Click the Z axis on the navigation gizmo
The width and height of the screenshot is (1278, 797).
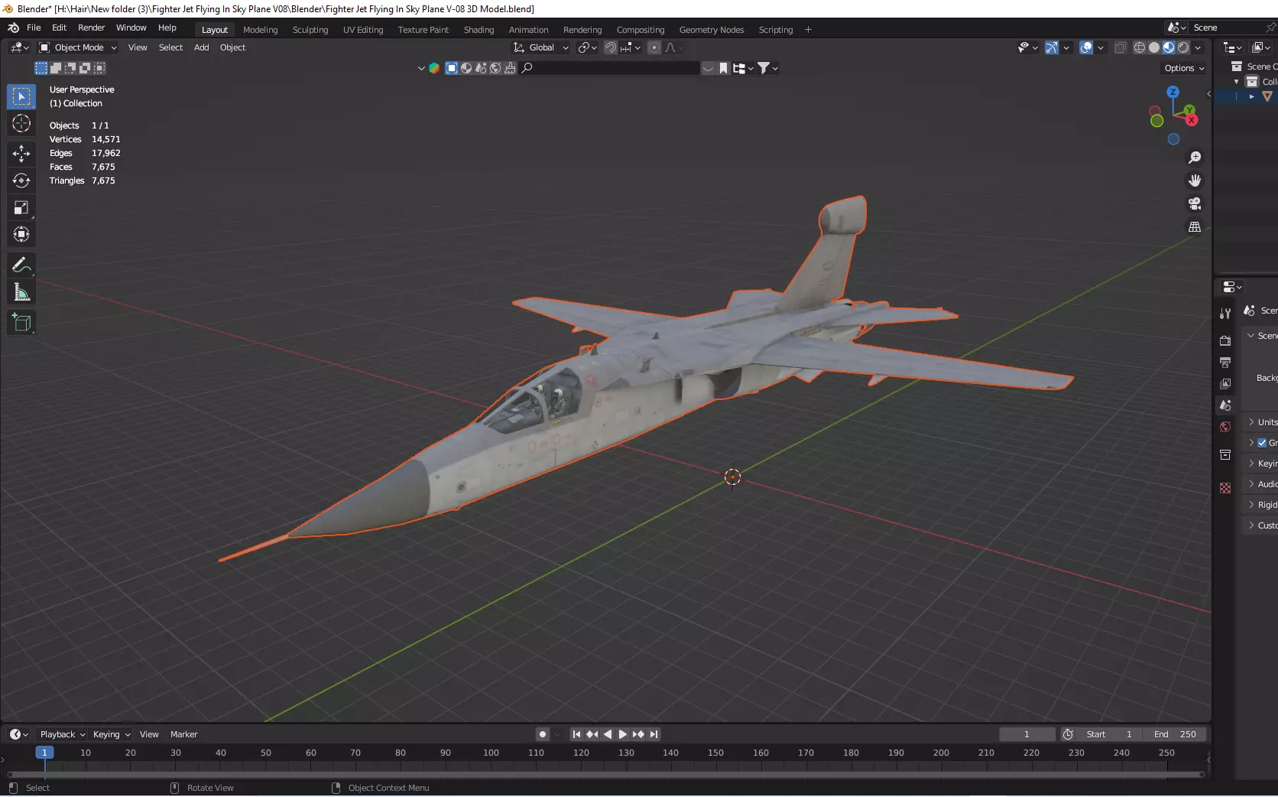[1173, 92]
